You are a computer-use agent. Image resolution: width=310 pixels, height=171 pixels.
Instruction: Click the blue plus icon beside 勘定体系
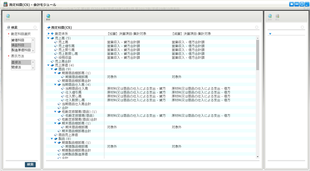pyautogui.click(x=52, y=34)
